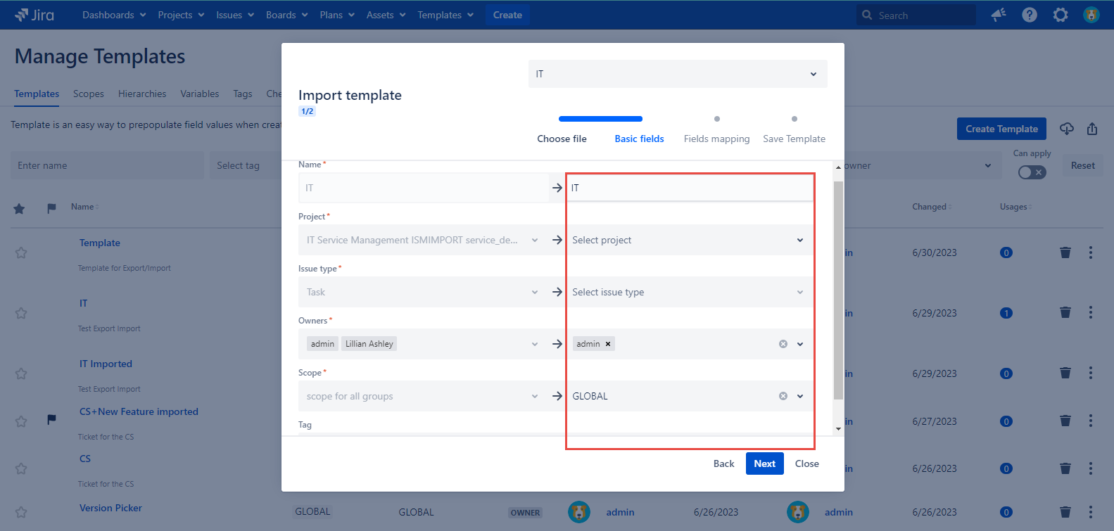The width and height of the screenshot is (1114, 531).
Task: Click the dialog vertical scrollbar
Action: click(x=838, y=290)
